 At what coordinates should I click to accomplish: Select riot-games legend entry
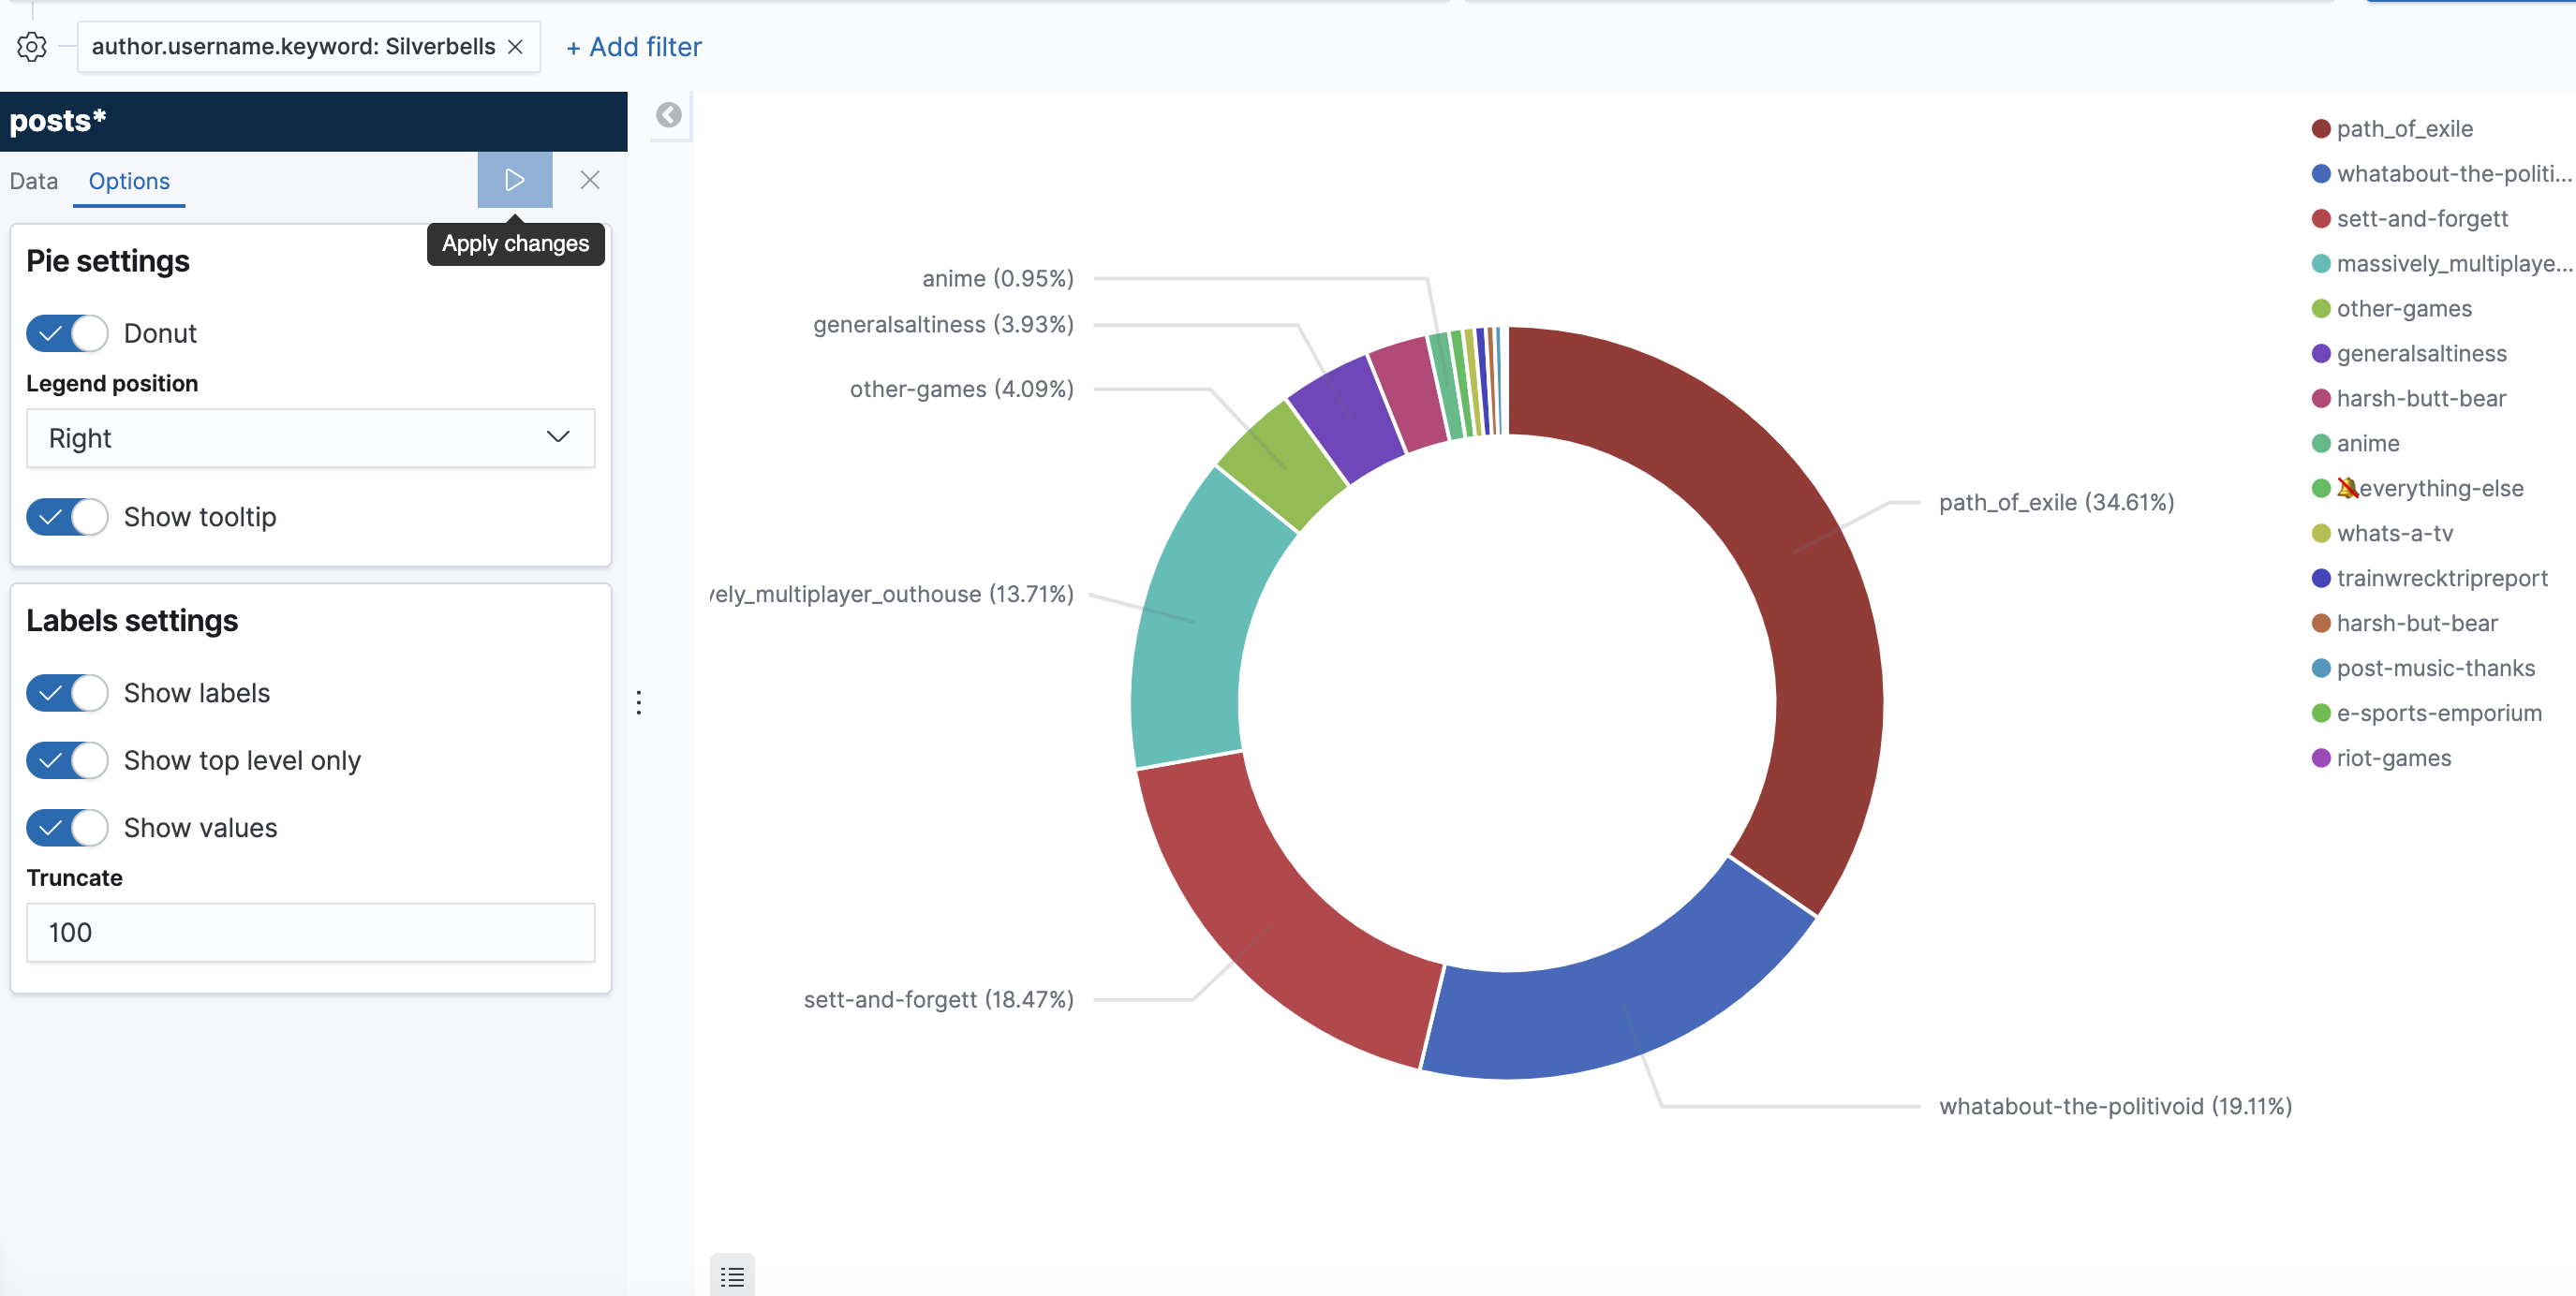point(2382,759)
